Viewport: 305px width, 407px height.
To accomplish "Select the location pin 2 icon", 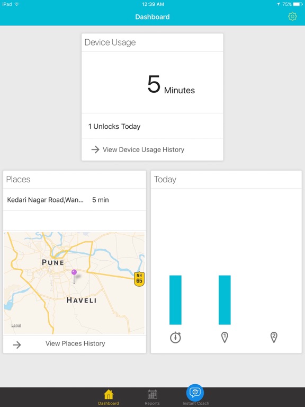I will click(274, 337).
